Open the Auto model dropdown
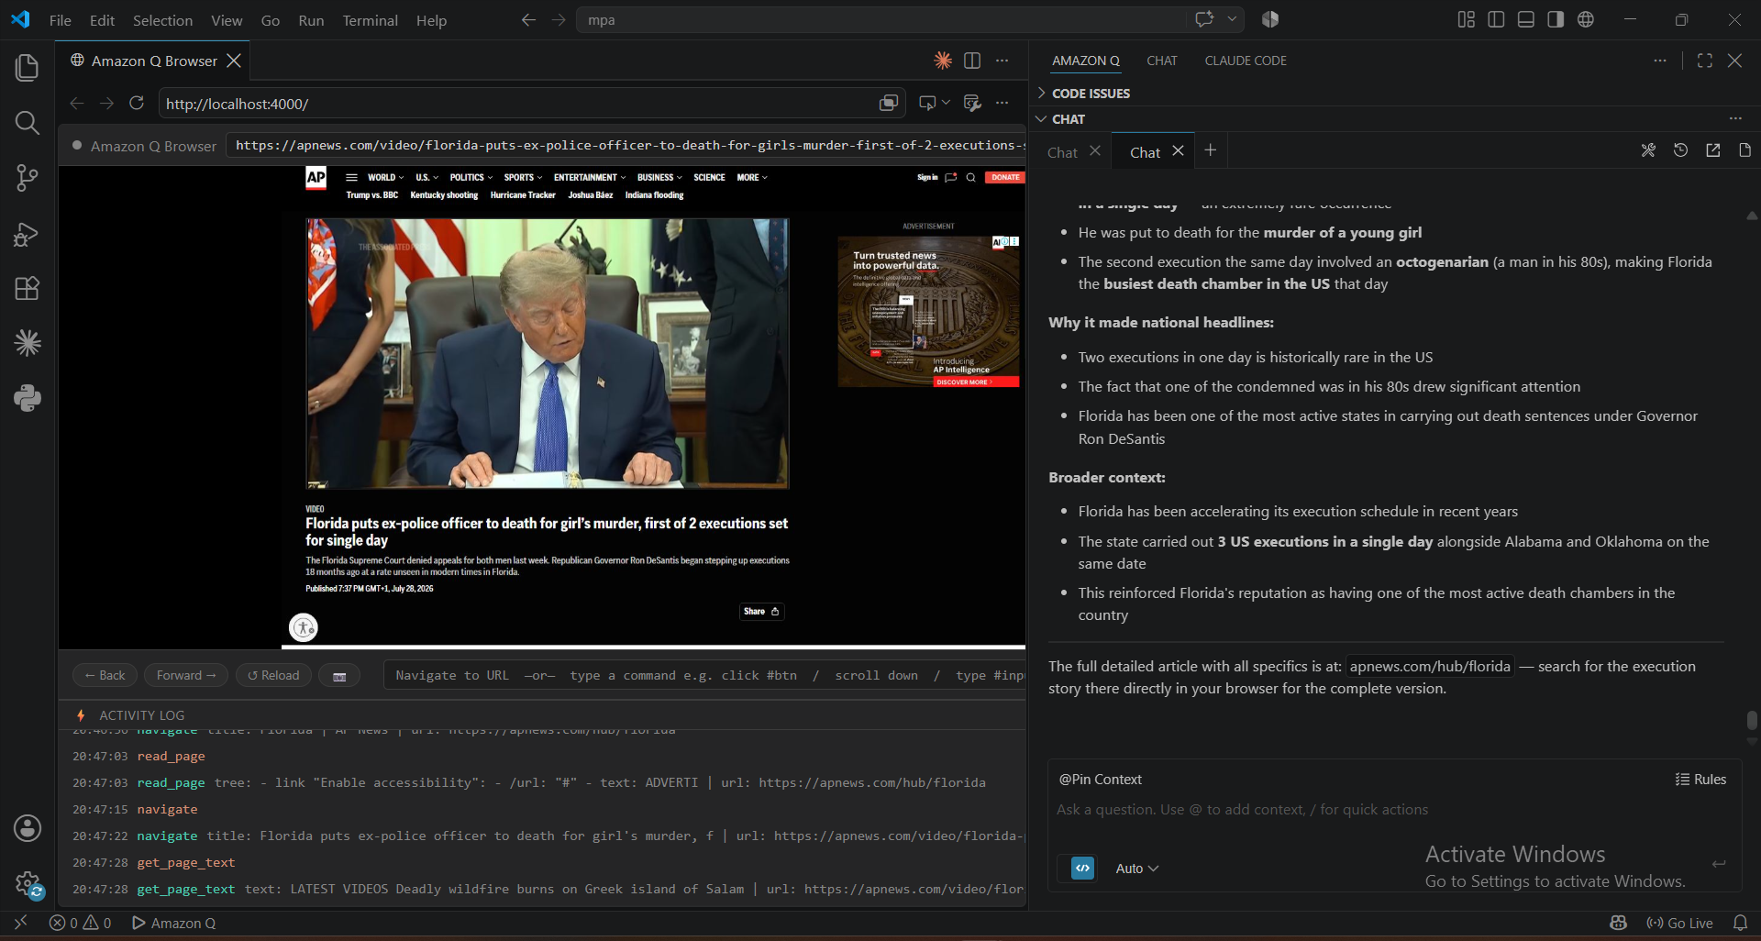This screenshot has height=941, width=1761. tap(1136, 869)
